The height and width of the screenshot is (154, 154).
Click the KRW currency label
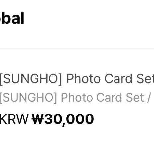tap(14, 119)
